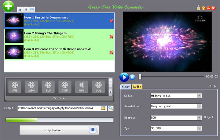Choose the VOB profile icon
Image resolution: width=220 pixels, height=140 pixels.
pyautogui.click(x=99, y=87)
